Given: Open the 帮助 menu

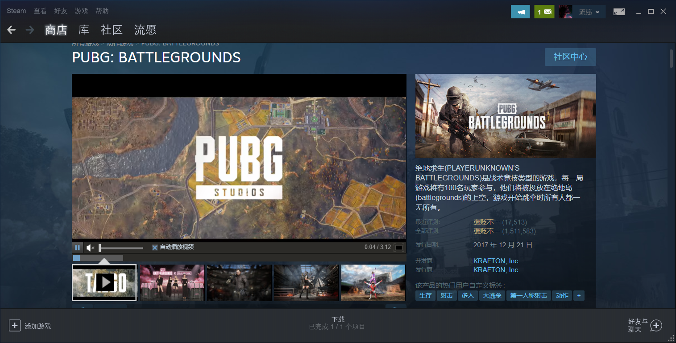Looking at the screenshot, I should (102, 11).
